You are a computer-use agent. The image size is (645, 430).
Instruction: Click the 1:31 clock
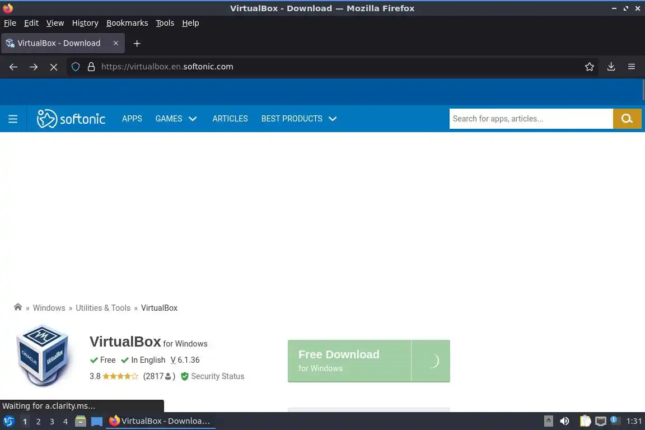tap(634, 421)
